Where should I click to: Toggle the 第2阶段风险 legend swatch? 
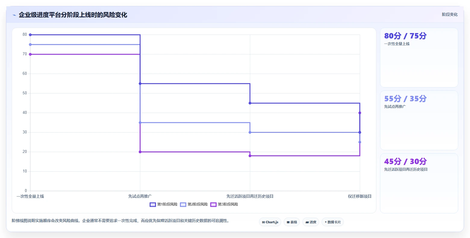pyautogui.click(x=183, y=204)
